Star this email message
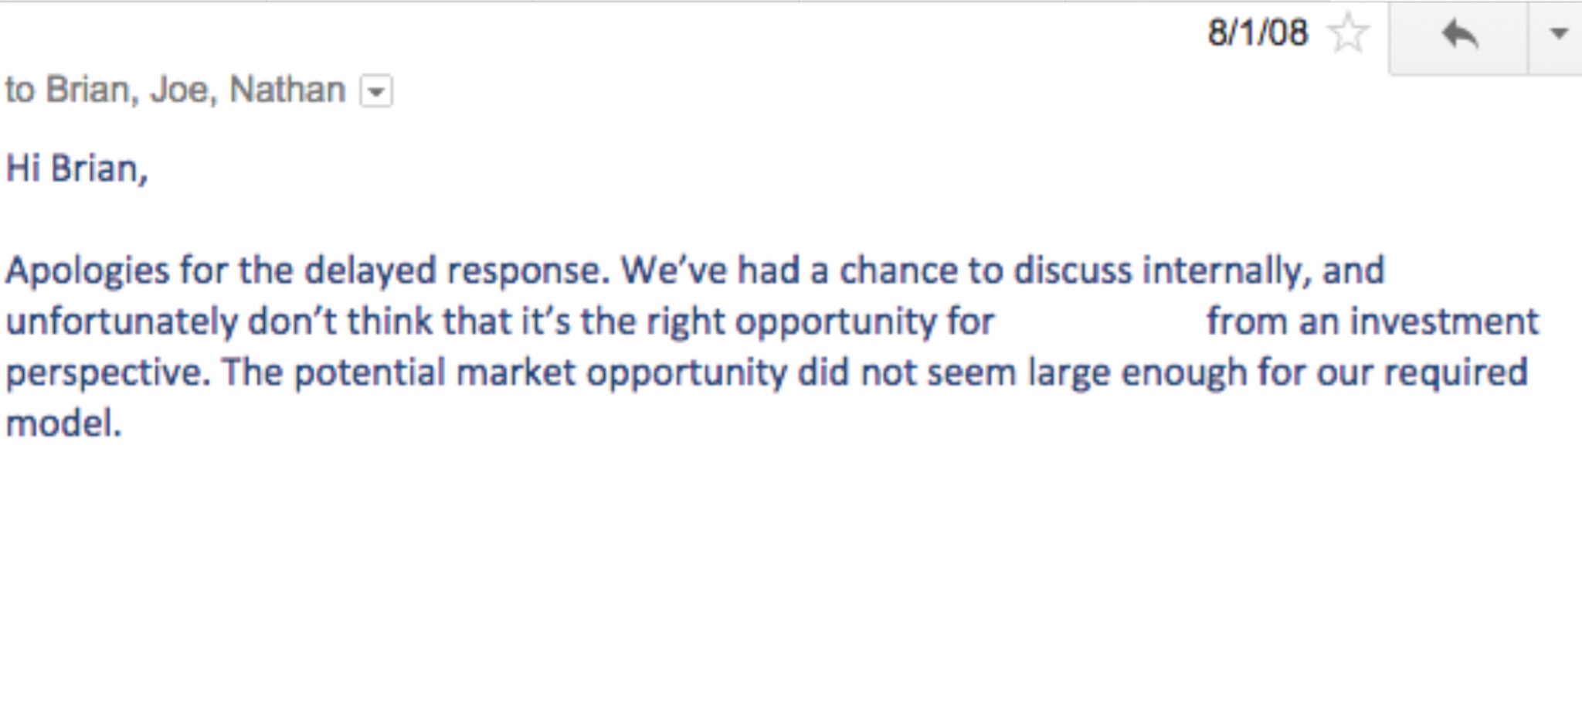The width and height of the screenshot is (1582, 728). coord(1348,34)
